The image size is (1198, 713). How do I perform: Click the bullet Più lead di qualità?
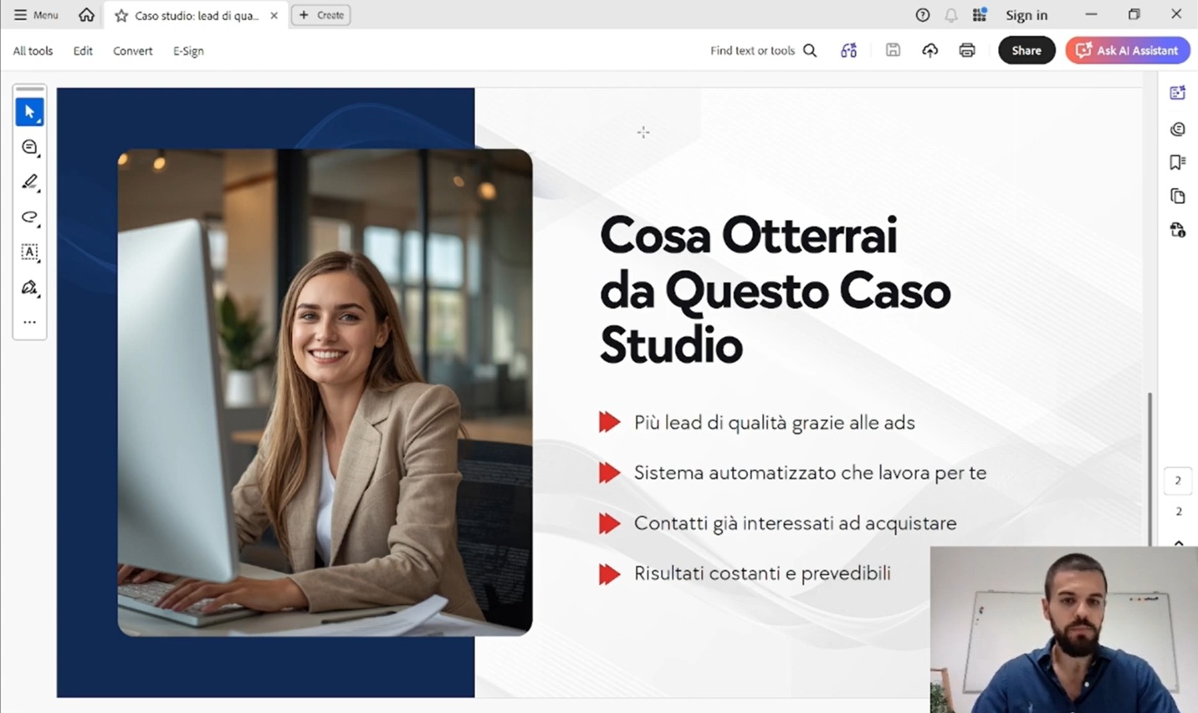point(774,423)
